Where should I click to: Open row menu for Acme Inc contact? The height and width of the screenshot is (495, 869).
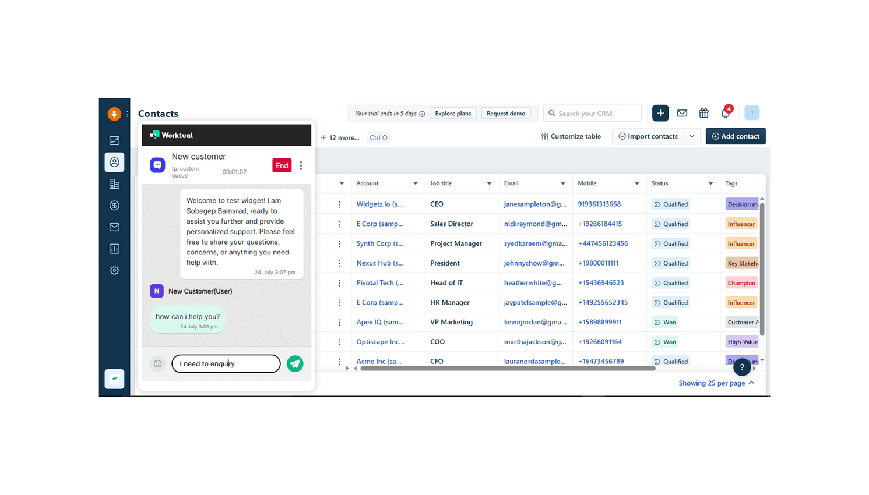tap(339, 362)
